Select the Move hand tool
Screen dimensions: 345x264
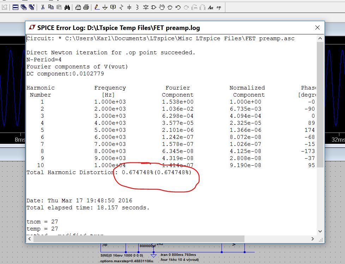point(162,7)
